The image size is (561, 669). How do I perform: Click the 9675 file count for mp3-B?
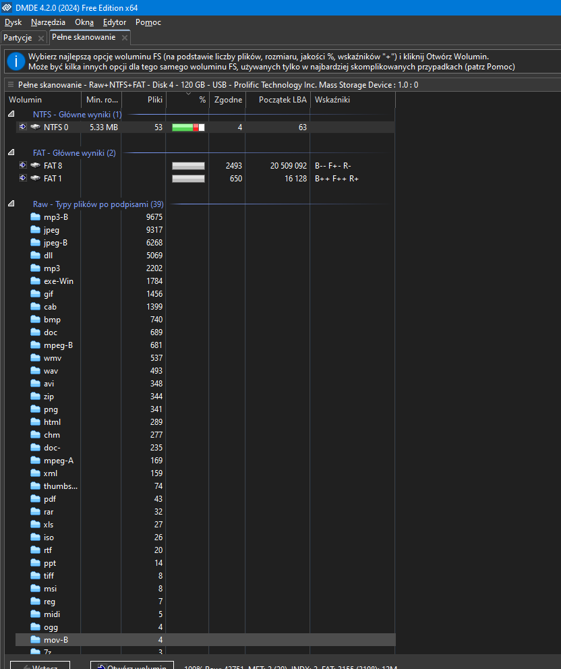154,216
